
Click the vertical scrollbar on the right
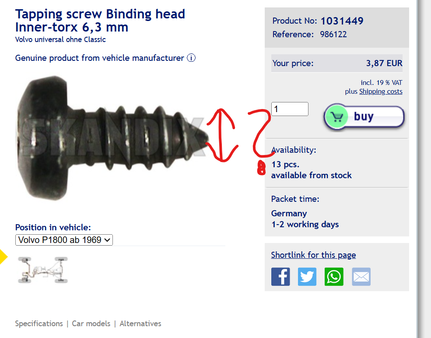click(423, 169)
